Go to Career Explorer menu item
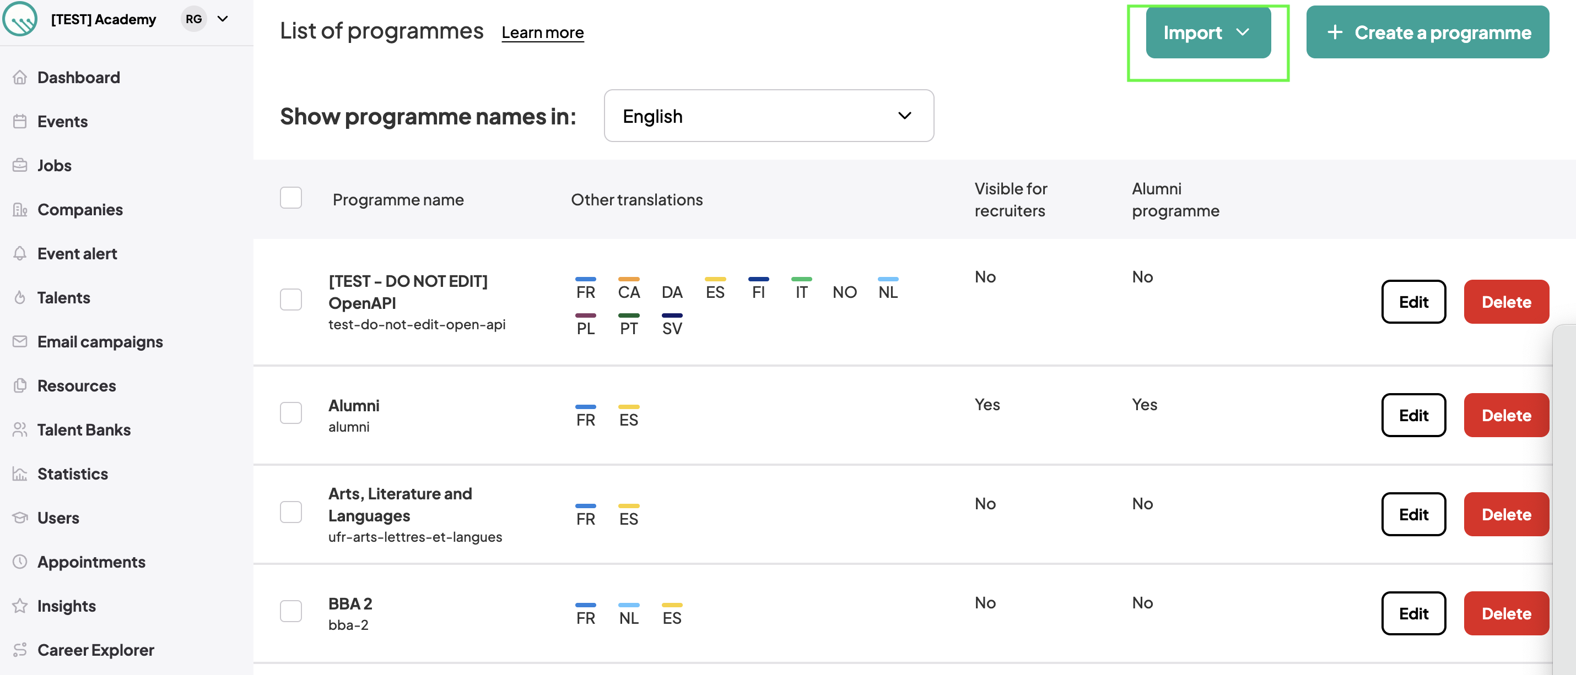 coord(95,649)
